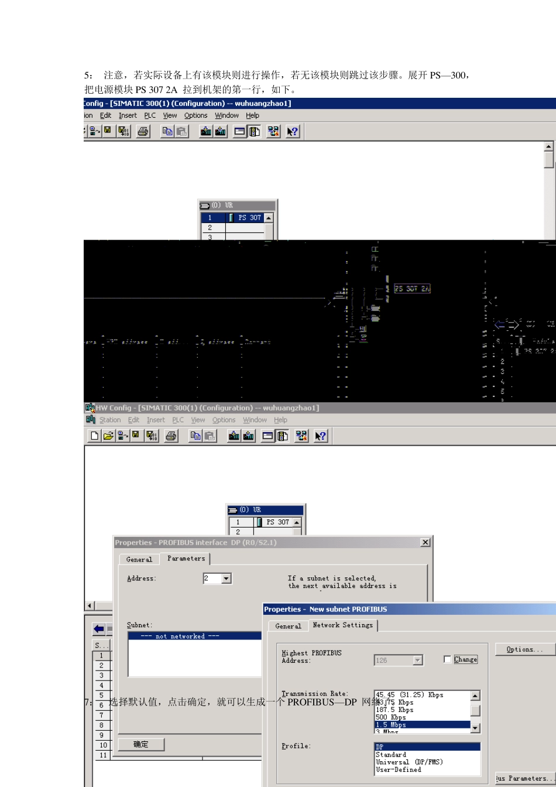Viewport: 556px width, 787px height.
Task: Toggle the Catalog icon in upper window toolbar
Action: (254, 131)
